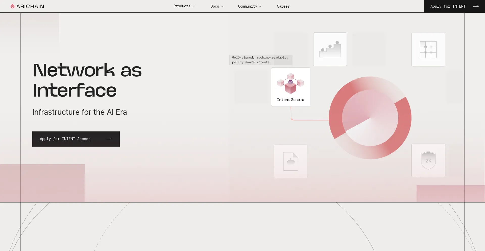Expand the Community dropdown chevron
Screen dimensions: 485x251
tap(260, 7)
